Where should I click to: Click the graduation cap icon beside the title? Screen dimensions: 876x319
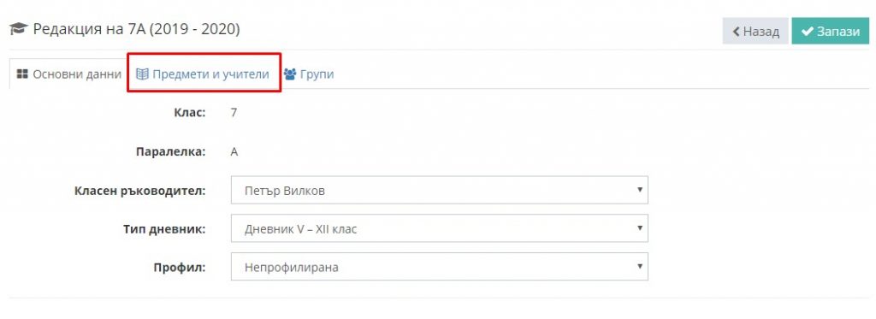coord(19,29)
